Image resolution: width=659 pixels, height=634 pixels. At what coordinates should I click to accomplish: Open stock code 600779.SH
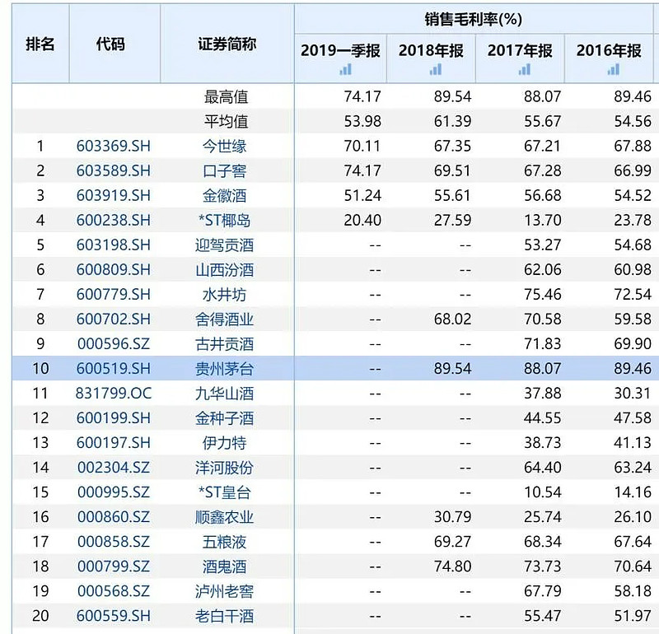pyautogui.click(x=114, y=294)
